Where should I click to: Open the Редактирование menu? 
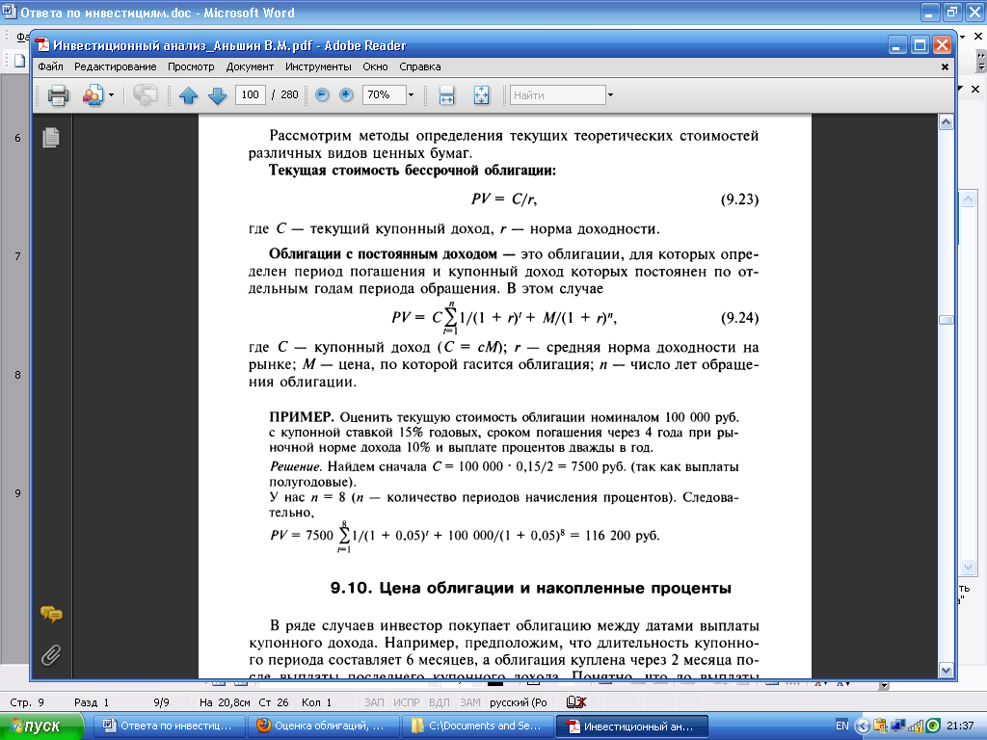pos(116,66)
